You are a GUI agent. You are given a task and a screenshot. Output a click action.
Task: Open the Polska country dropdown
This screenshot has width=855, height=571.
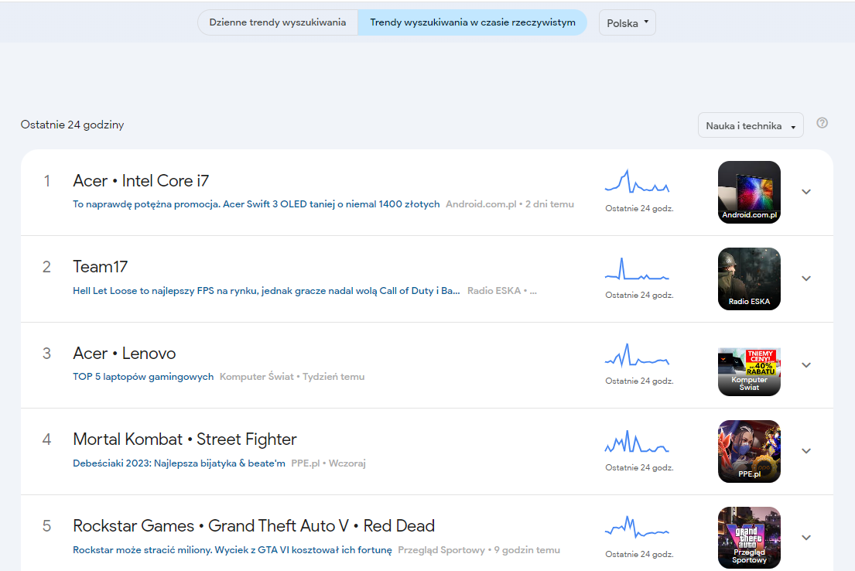[627, 23]
